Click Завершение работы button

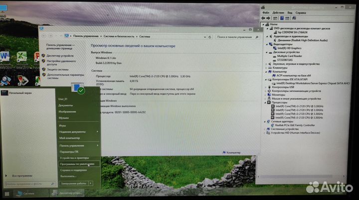coord(73,183)
